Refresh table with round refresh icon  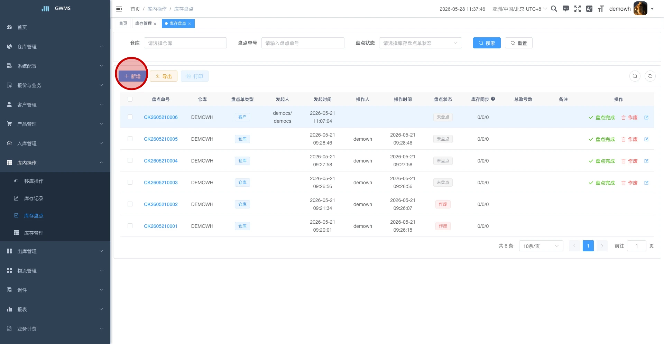click(650, 76)
